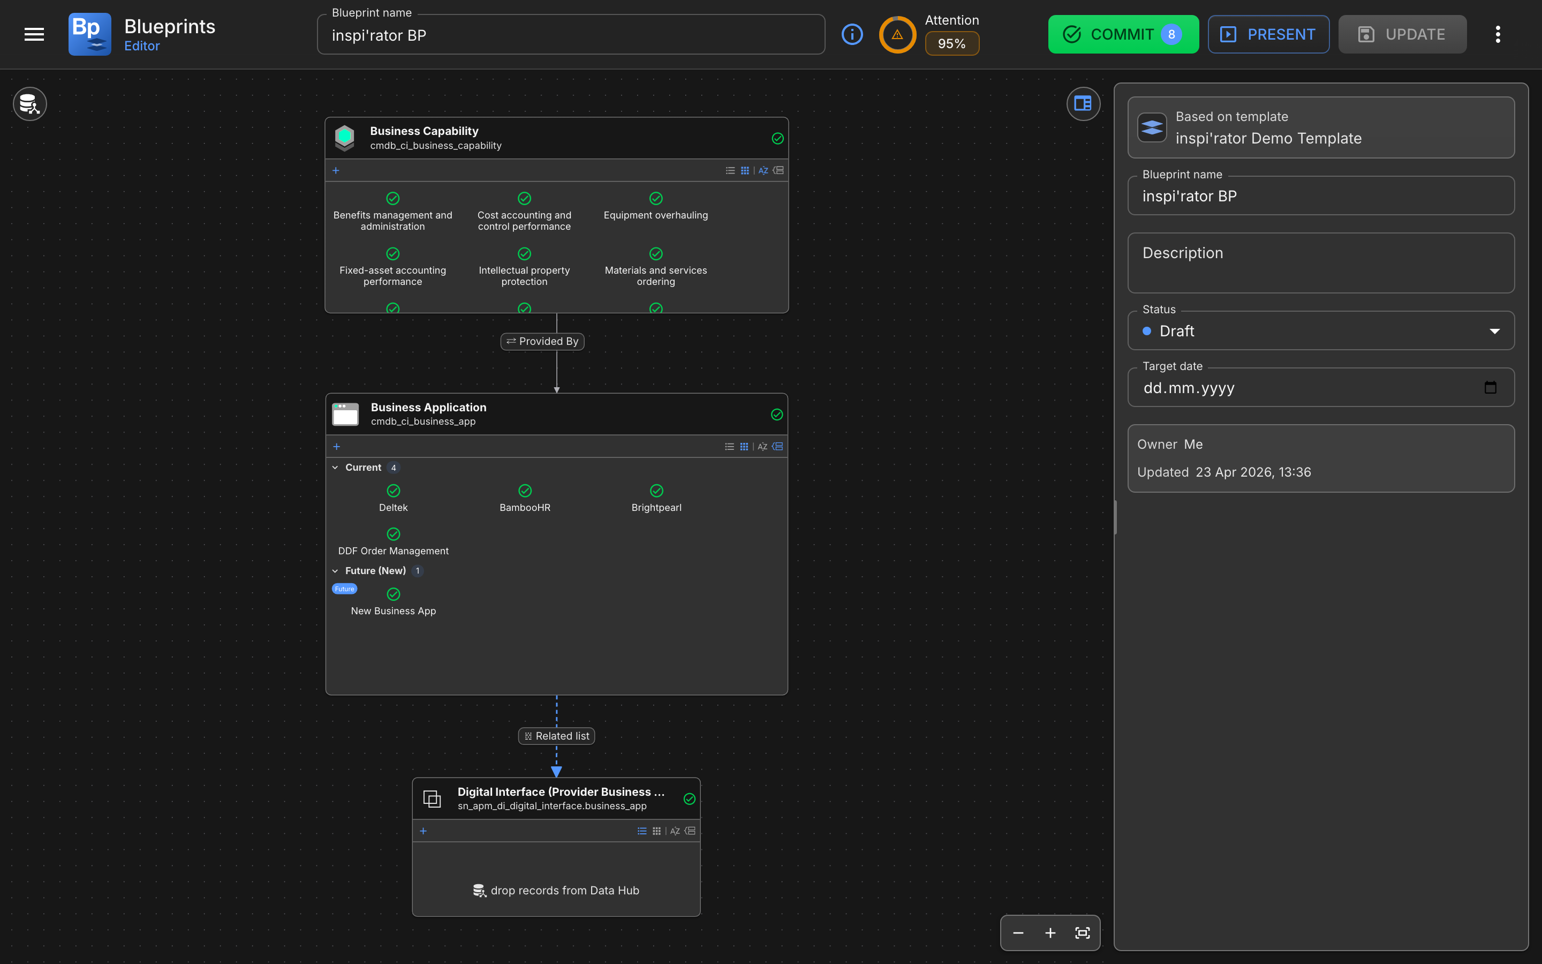Open the Status Draft dropdown
The width and height of the screenshot is (1542, 964).
(1321, 331)
